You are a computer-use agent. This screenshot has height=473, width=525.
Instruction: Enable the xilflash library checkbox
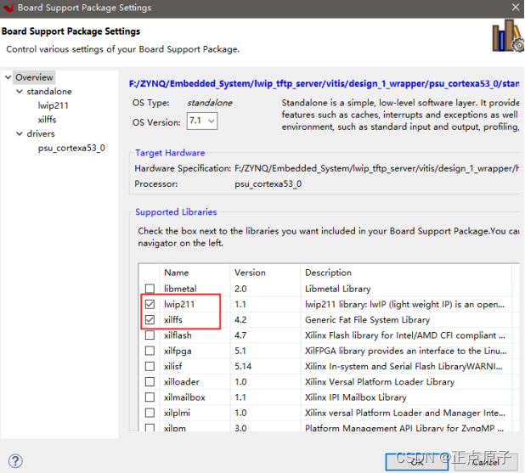click(x=150, y=335)
